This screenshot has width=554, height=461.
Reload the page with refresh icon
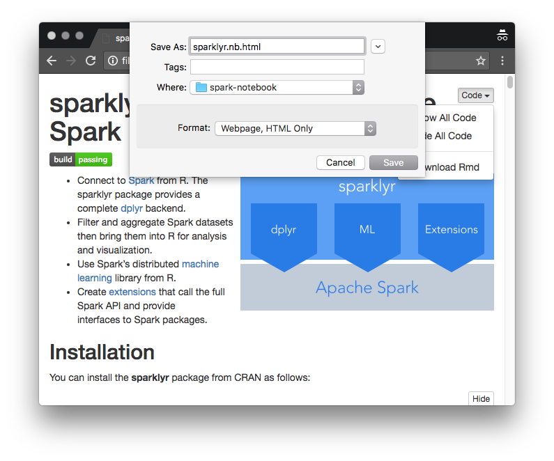(x=91, y=61)
